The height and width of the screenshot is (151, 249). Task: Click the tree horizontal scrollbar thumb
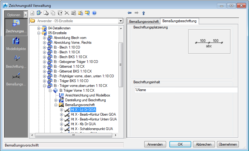[x=74, y=135]
